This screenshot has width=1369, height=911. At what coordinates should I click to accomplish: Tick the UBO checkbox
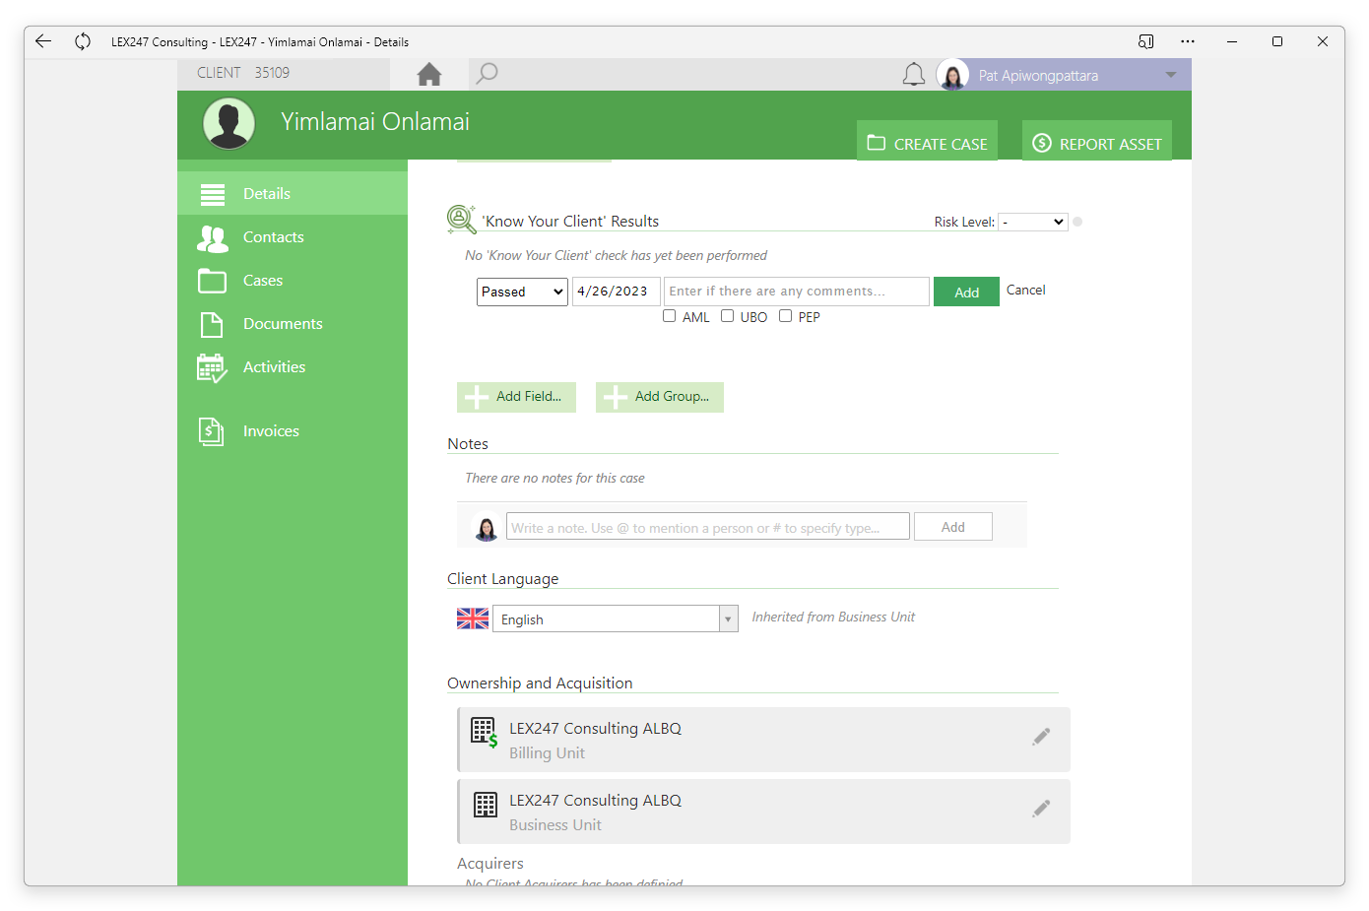[728, 316]
